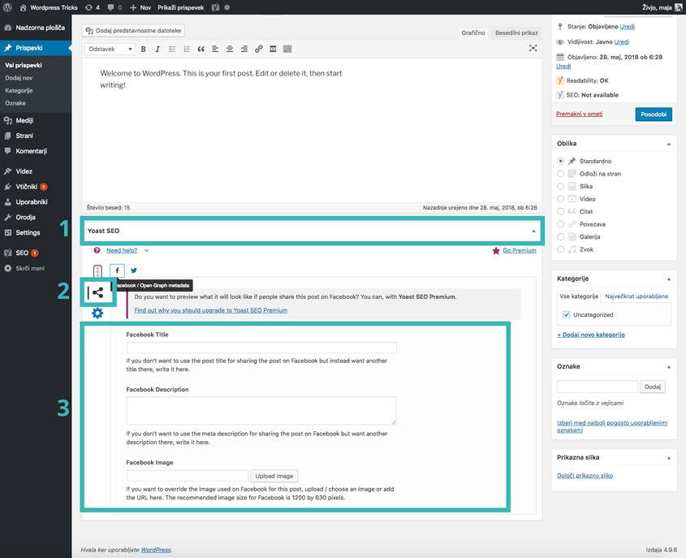Enable distraction-free writing mode
The height and width of the screenshot is (558, 686).
pyautogui.click(x=533, y=48)
